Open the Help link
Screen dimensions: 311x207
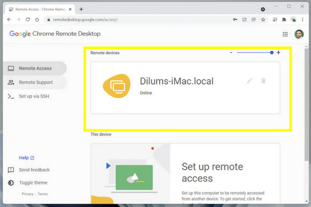coord(26,158)
